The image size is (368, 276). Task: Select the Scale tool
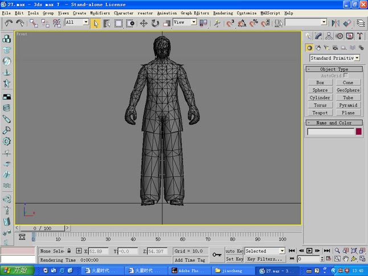[167, 23]
